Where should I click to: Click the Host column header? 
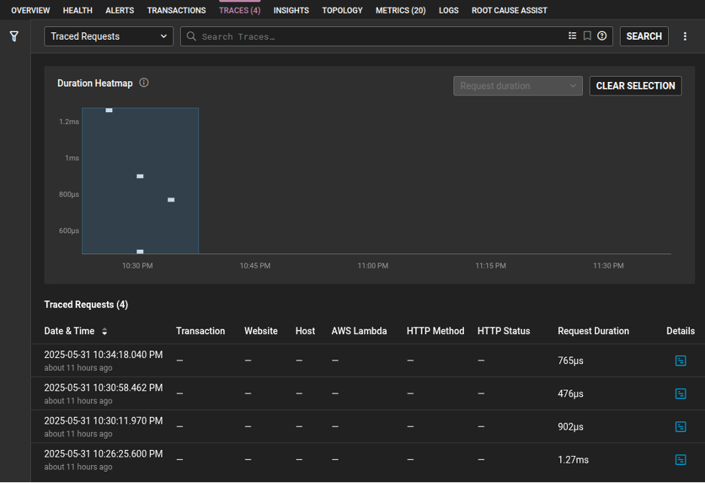click(x=305, y=331)
